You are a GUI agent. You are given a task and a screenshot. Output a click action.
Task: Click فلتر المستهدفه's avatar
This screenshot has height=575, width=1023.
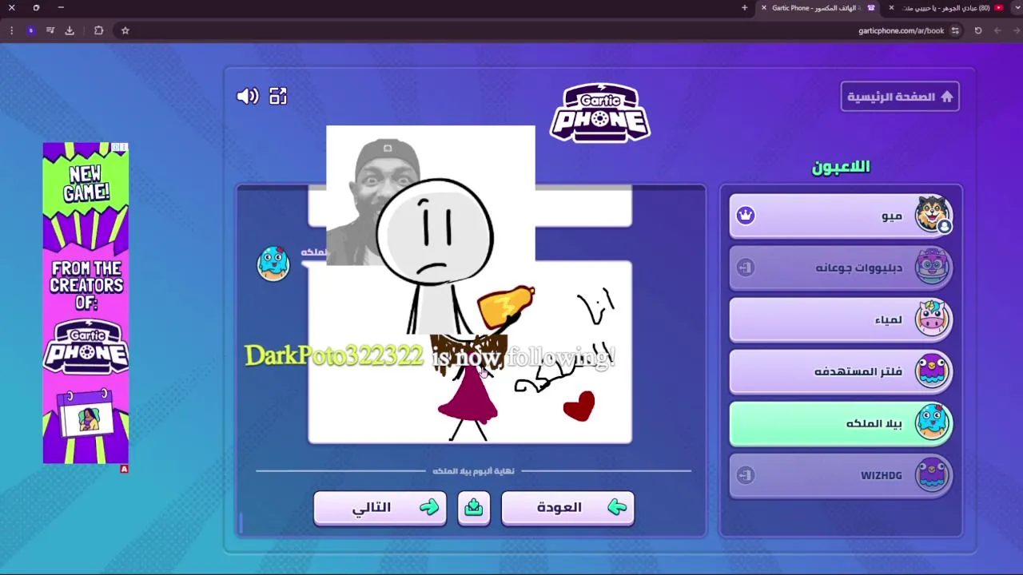pos(932,371)
